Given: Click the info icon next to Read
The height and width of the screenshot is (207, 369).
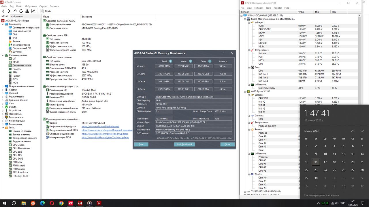Looking at the screenshot, I should [171, 61].
